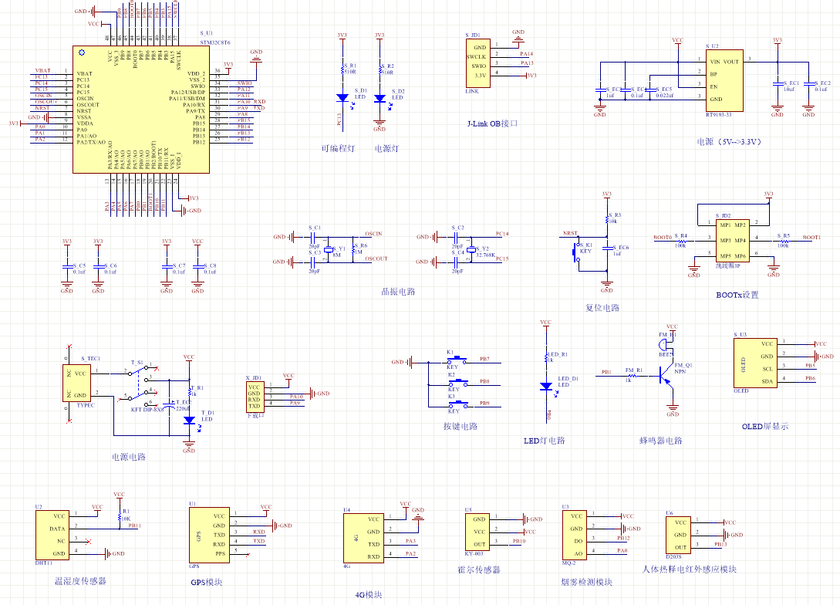840x605 pixels.
Task: Select the '霍尔传感器' caption
Action: pyautogui.click(x=479, y=570)
